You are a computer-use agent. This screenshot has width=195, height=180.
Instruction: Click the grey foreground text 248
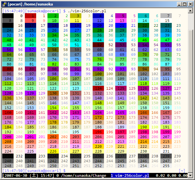pyautogui.click(x=19, y=166)
